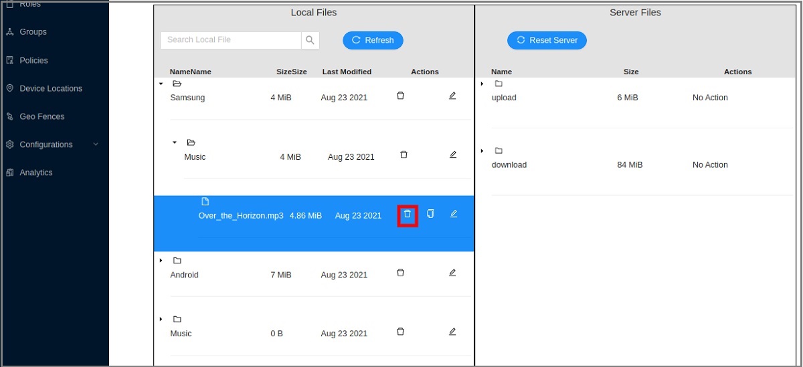Viewport: 803px width, 367px height.
Task: Open Device Locations in sidebar
Action: pyautogui.click(x=51, y=88)
